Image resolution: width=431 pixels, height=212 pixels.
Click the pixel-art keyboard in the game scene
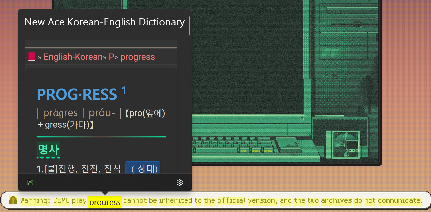click(x=233, y=146)
